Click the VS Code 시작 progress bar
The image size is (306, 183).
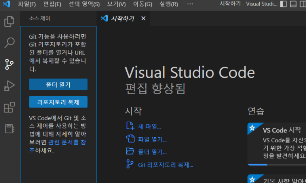tap(277, 164)
